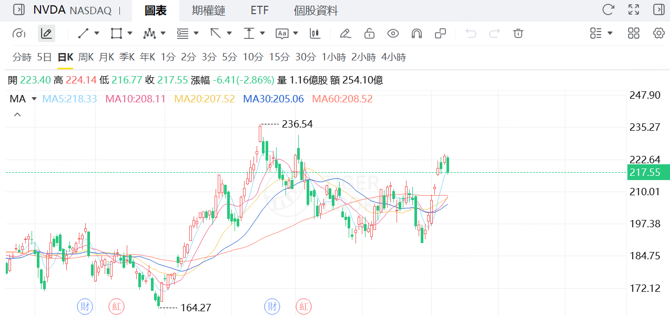Click the MA10:208.11 indicator label
This screenshot has height=316, width=670.
coord(136,99)
